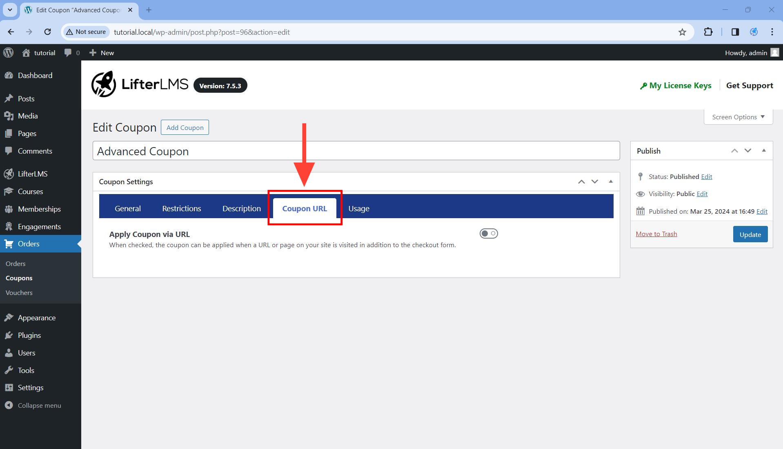783x449 pixels.
Task: Reload the page with the refresh icon
Action: (48, 32)
